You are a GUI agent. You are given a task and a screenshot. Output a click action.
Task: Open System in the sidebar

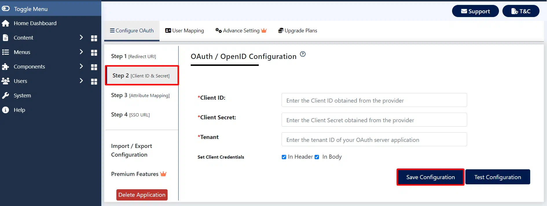(51, 95)
